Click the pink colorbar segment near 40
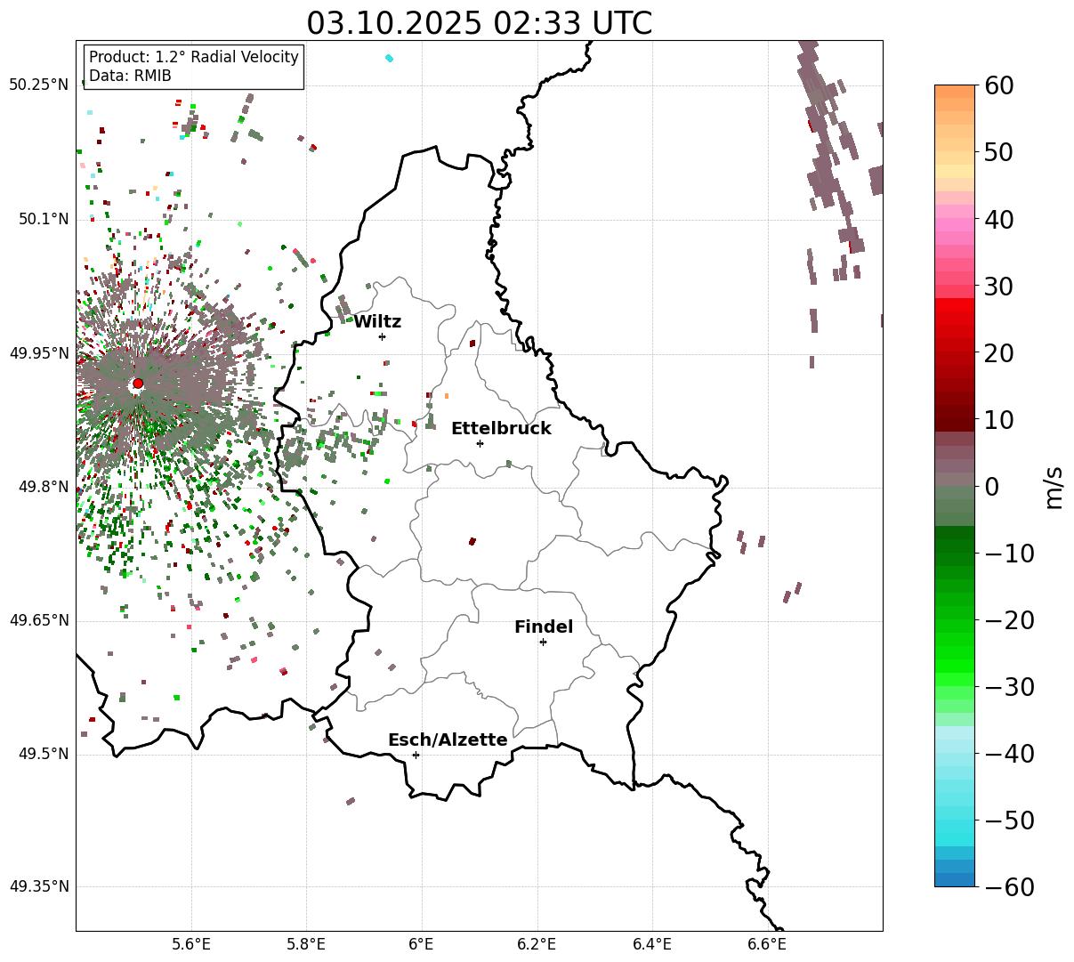The width and height of the screenshot is (1074, 962). click(955, 219)
